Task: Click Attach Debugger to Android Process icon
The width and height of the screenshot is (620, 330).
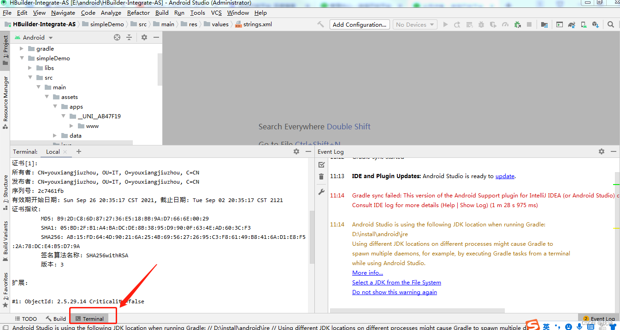Action: tap(517, 24)
